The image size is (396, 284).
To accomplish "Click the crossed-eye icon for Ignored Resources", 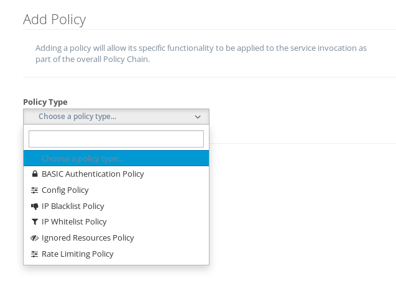I will click(x=34, y=238).
